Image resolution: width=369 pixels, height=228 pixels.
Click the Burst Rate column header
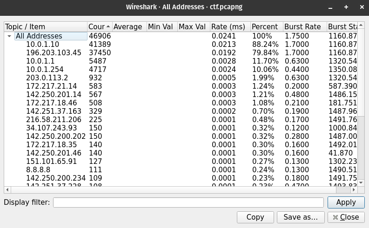tap(304, 26)
